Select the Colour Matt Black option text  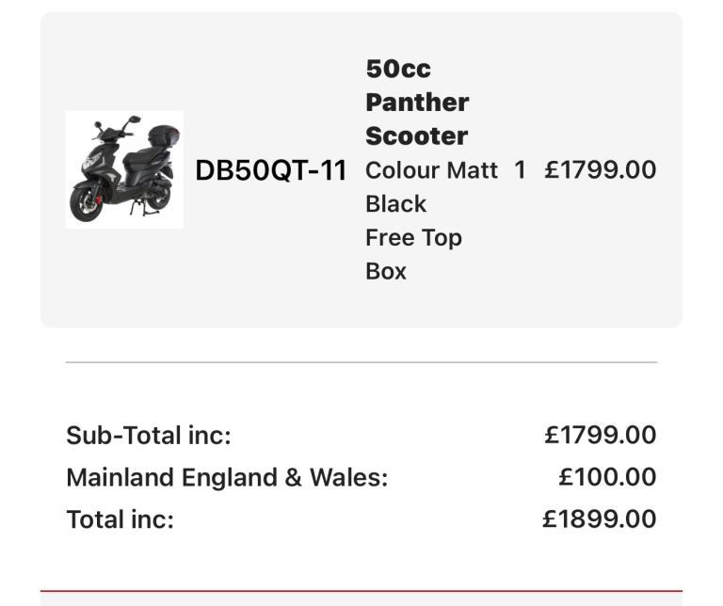pos(431,186)
